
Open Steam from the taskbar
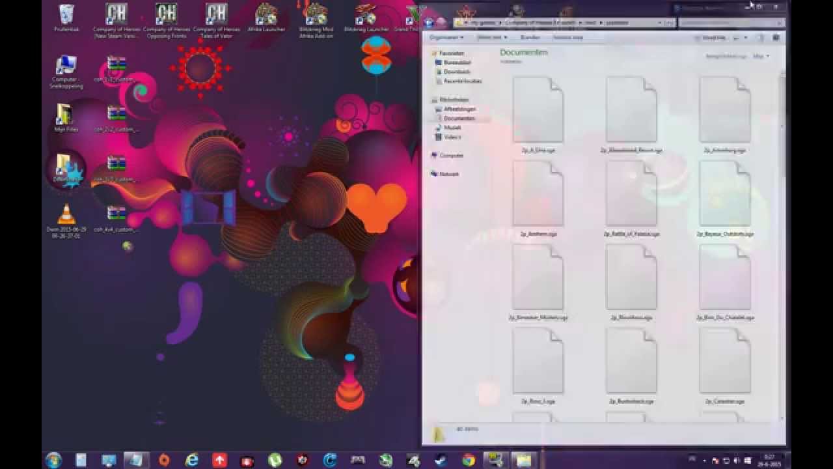tap(441, 460)
